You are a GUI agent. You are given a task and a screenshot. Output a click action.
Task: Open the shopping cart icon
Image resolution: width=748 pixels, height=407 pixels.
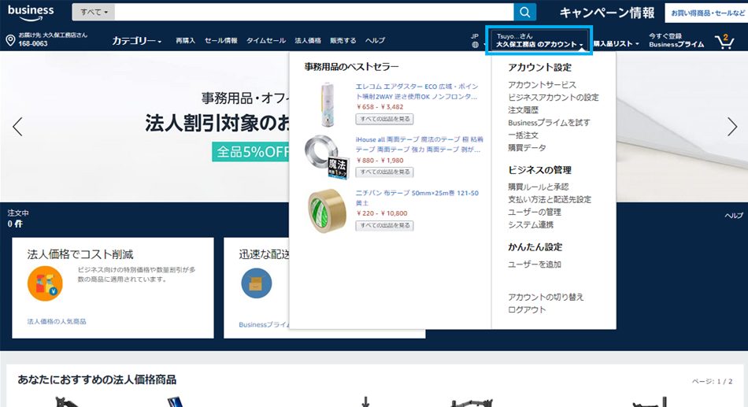click(724, 42)
